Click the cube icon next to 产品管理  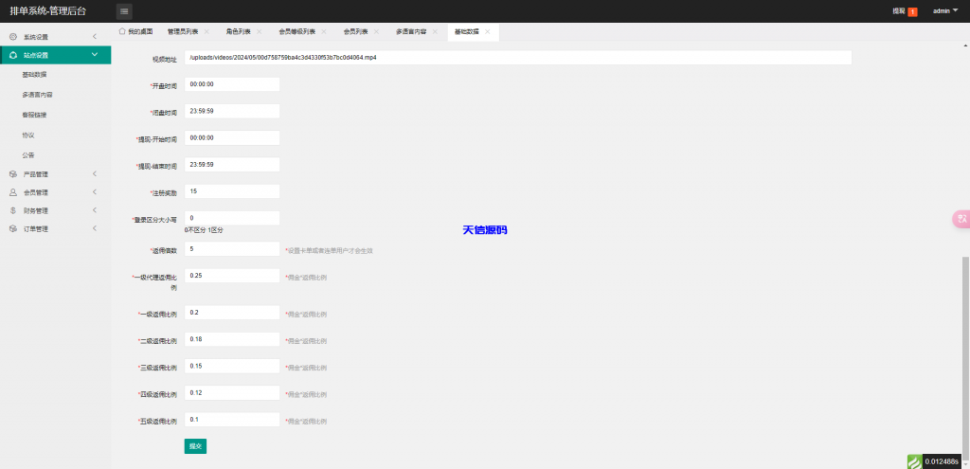pyautogui.click(x=13, y=174)
